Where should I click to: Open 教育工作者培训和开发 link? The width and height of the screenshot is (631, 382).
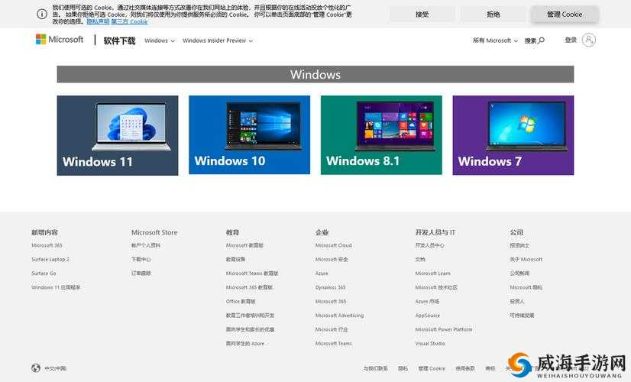pos(250,316)
